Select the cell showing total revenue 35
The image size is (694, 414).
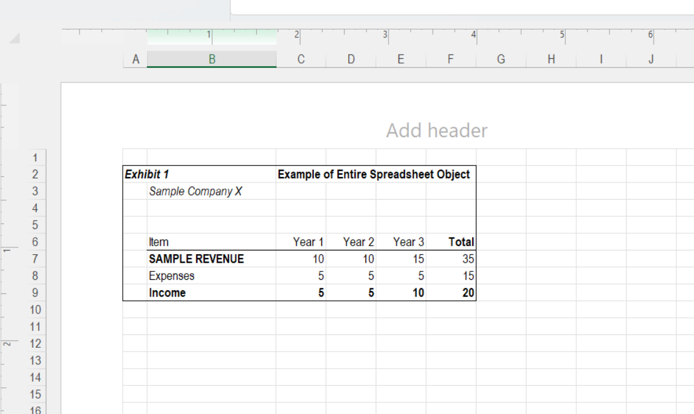point(467,258)
